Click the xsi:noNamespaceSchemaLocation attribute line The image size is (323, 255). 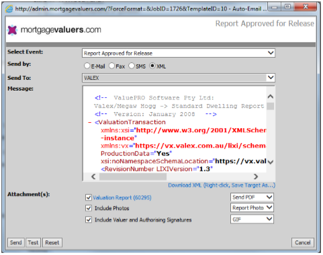183,161
